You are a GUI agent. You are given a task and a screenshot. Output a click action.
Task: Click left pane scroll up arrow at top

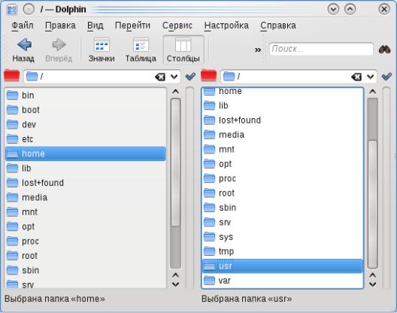[x=175, y=92]
